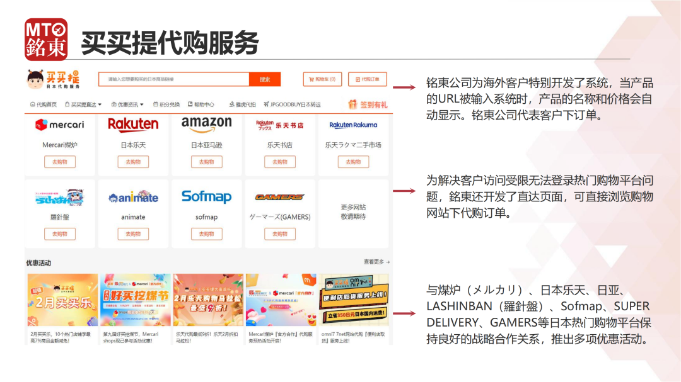Click the omni7 7net网站代购 caption
This screenshot has width=681, height=382.
coord(353,337)
